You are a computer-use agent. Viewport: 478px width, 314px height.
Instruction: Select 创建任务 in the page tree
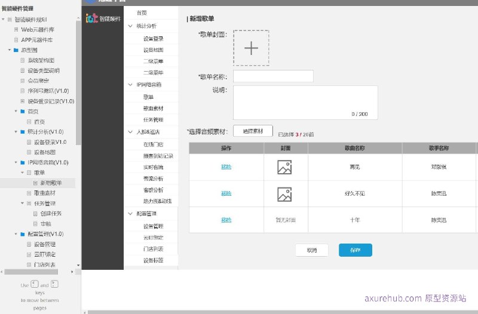[51, 214]
